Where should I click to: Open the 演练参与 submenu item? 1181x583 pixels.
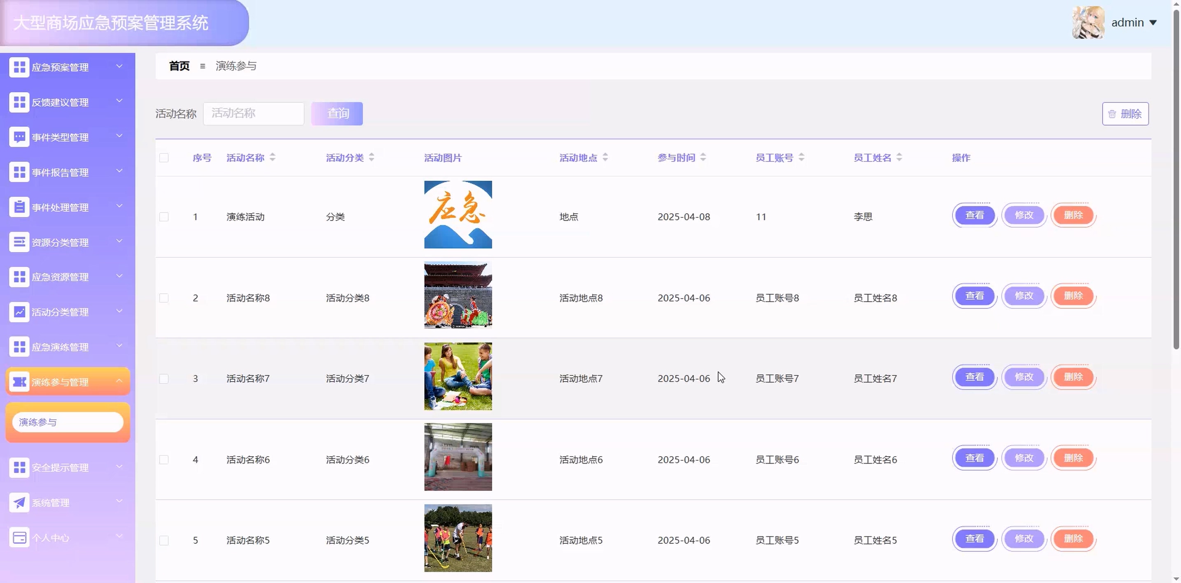pyautogui.click(x=68, y=422)
